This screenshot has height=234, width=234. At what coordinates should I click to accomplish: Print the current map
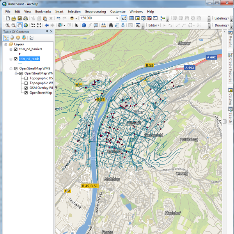tap(25, 18)
